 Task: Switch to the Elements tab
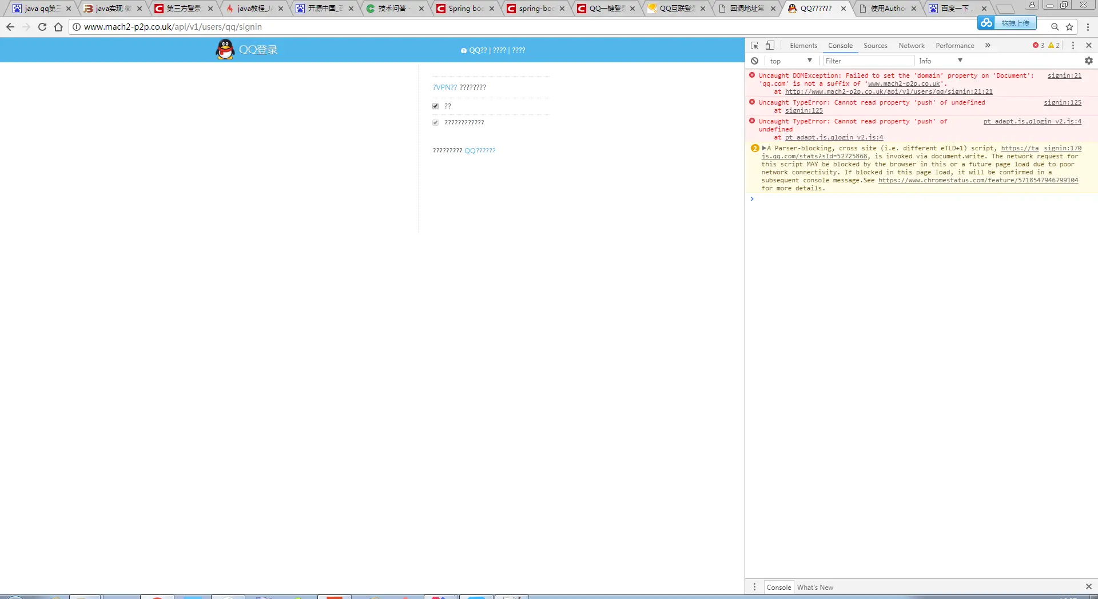coord(803,46)
